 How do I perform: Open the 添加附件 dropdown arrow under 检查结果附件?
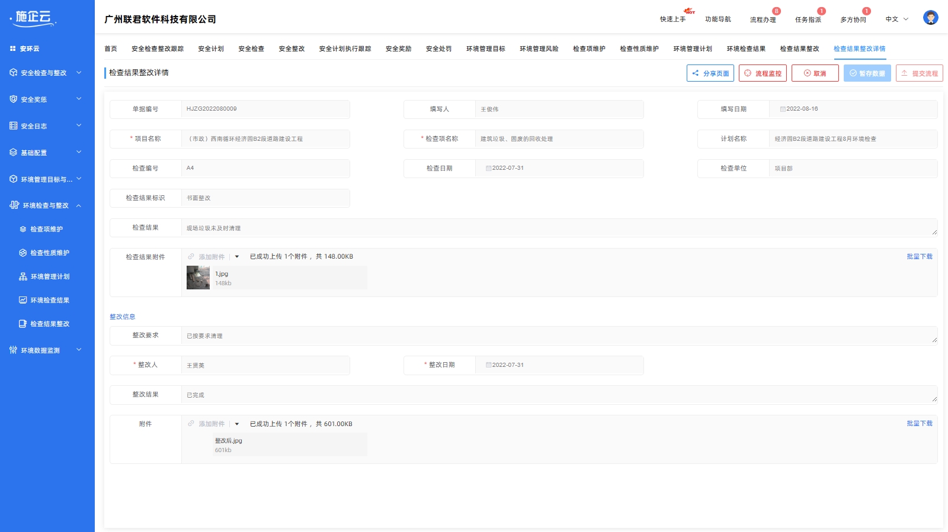[237, 257]
